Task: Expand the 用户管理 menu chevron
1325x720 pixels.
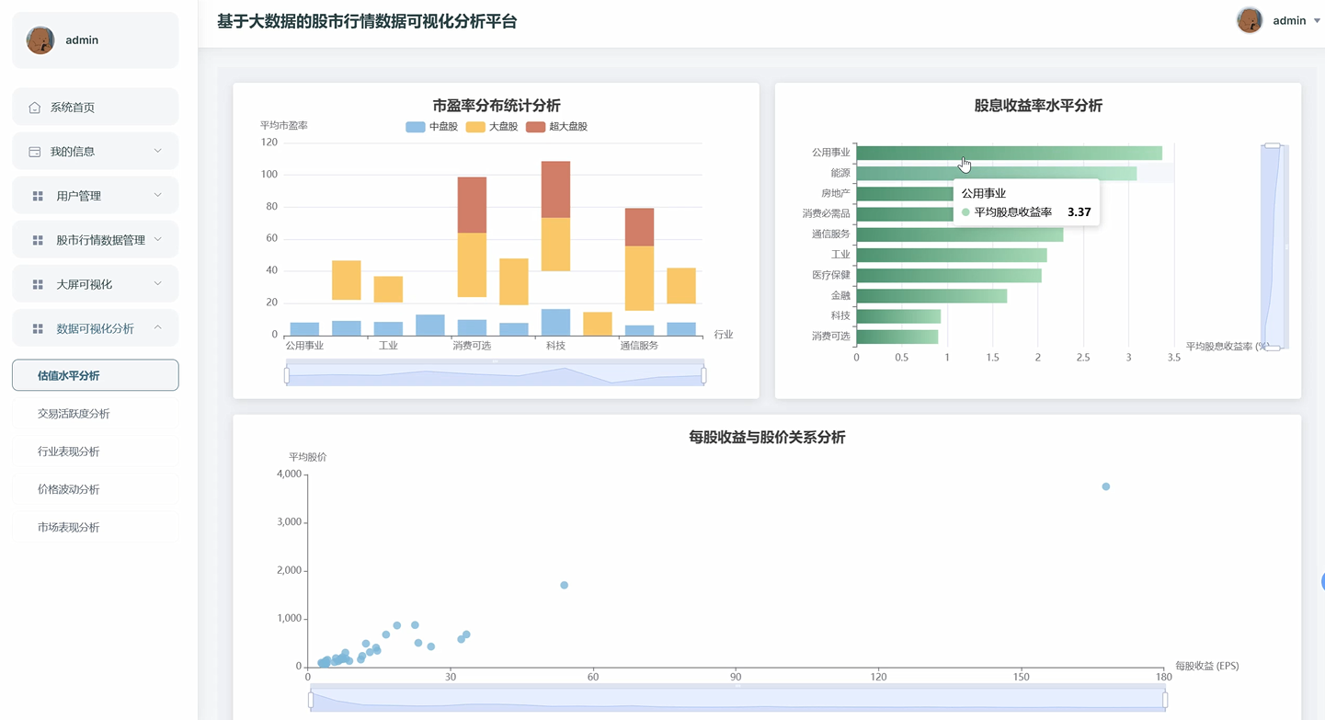Action: pos(157,195)
